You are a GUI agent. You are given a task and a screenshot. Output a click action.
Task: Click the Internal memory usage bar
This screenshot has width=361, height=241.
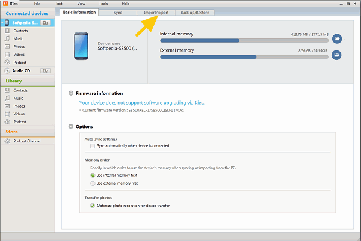pos(244,41)
